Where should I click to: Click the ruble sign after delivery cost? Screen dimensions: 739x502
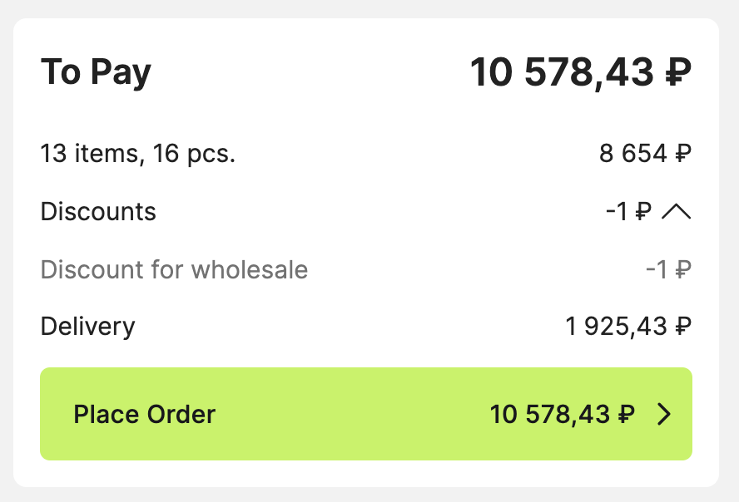point(683,327)
